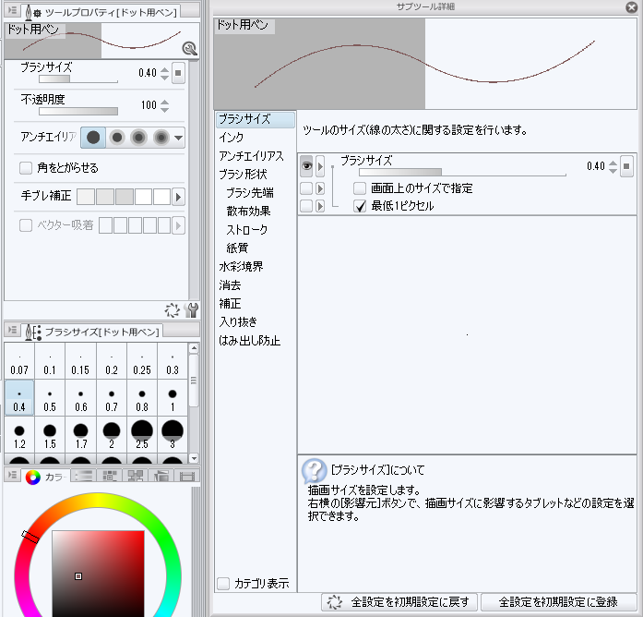Click 全設定を初期設定に登録 button
643x617 pixels.
[559, 602]
